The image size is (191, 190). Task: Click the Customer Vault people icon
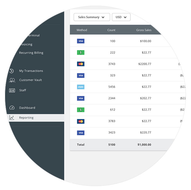pyautogui.click(x=12, y=80)
